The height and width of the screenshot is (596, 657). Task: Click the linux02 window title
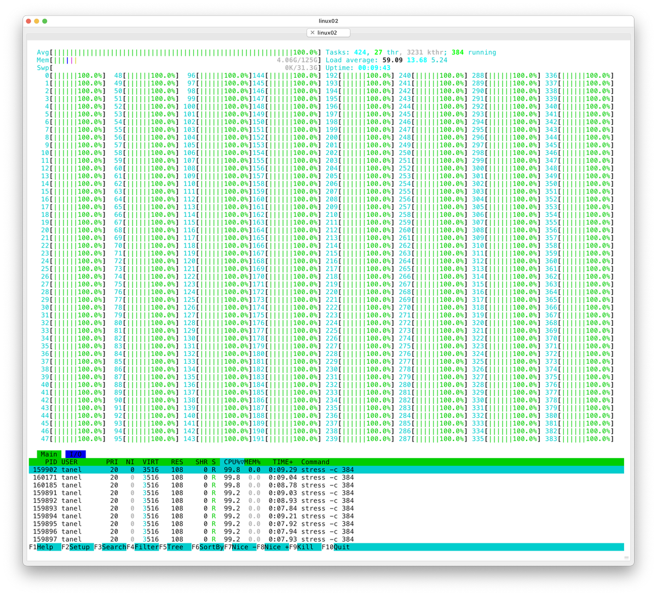[x=328, y=21]
